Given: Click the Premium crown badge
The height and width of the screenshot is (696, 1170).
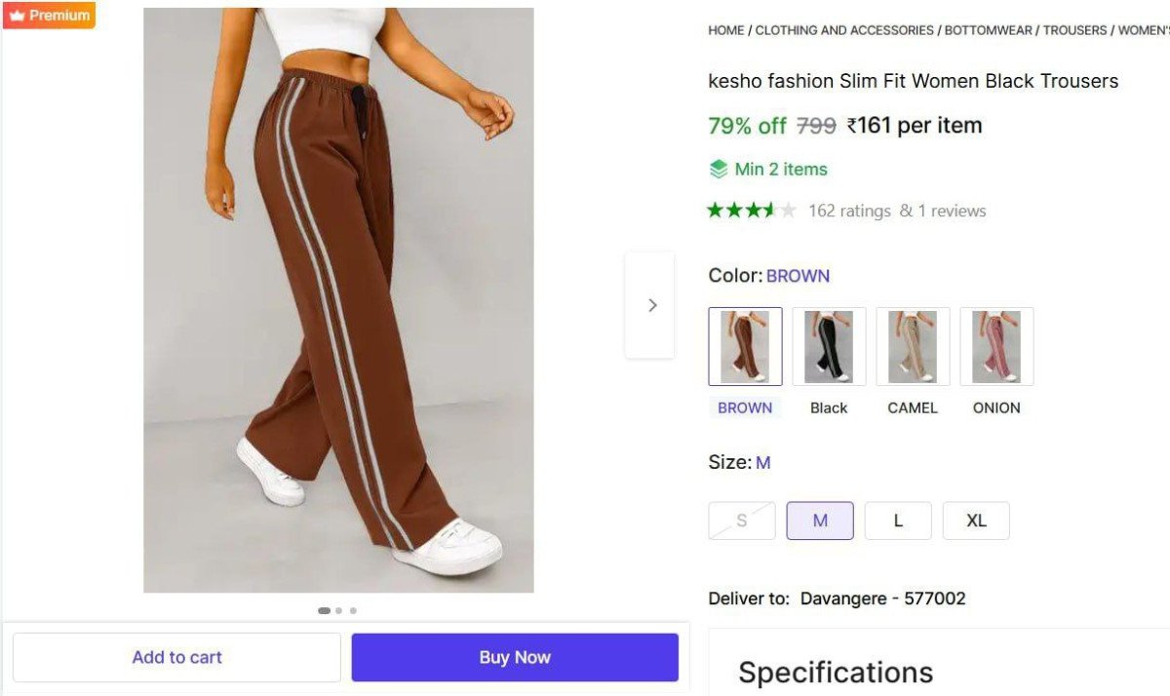Looking at the screenshot, I should (x=49, y=16).
